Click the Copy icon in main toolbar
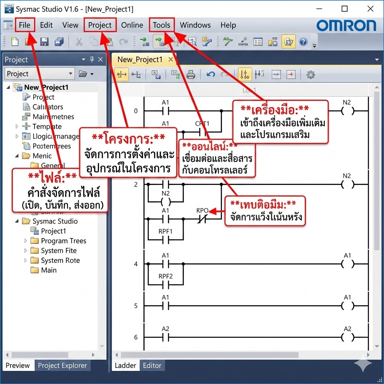 [93, 42]
